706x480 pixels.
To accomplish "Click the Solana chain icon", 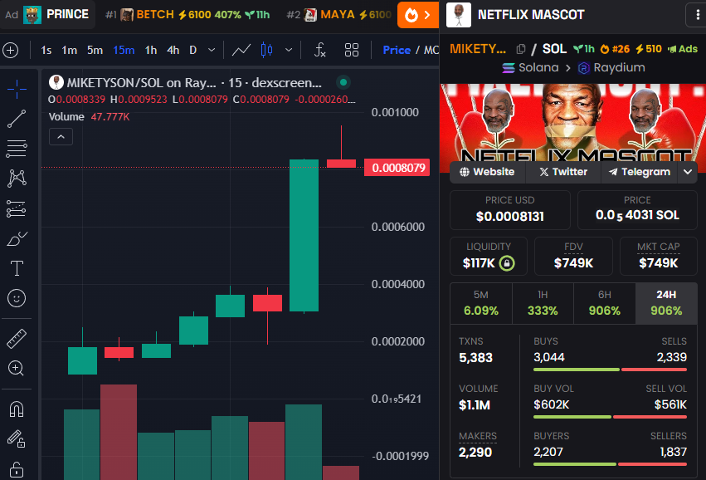I will click(509, 68).
